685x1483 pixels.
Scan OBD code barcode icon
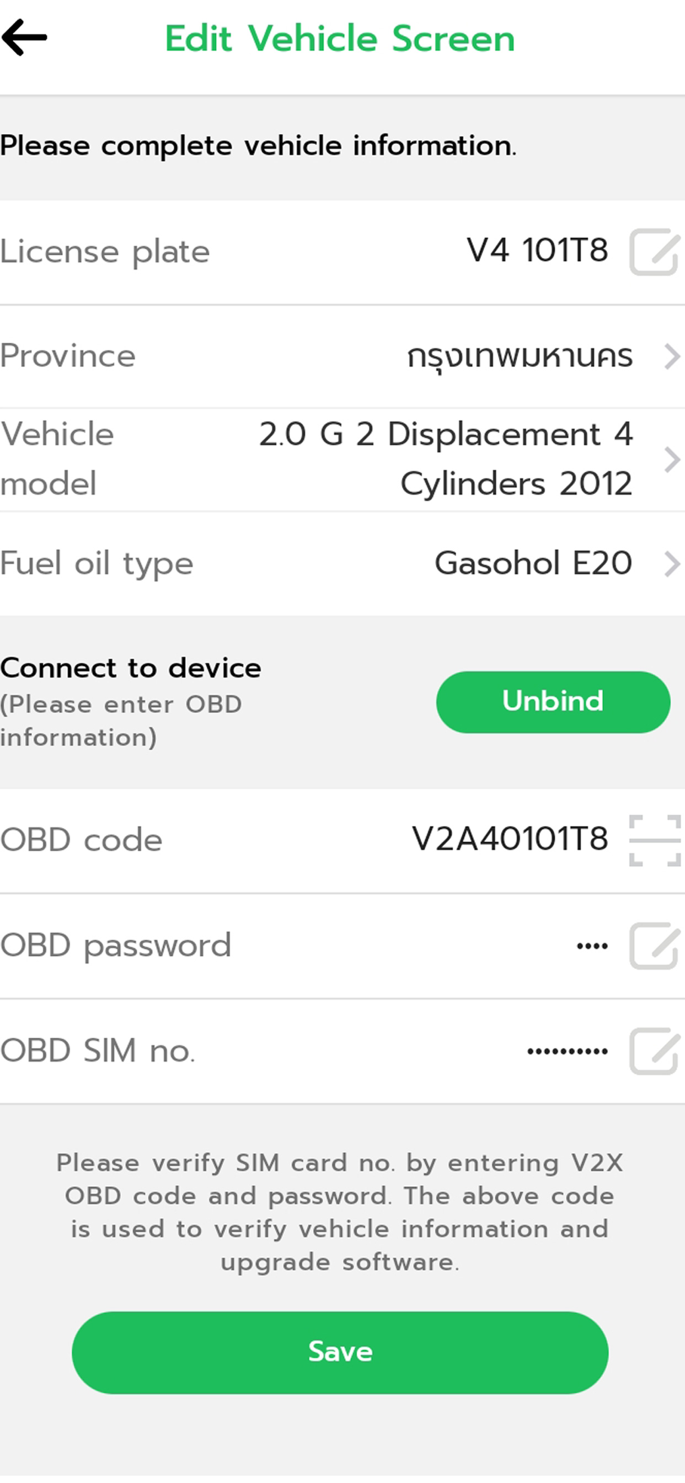[655, 840]
